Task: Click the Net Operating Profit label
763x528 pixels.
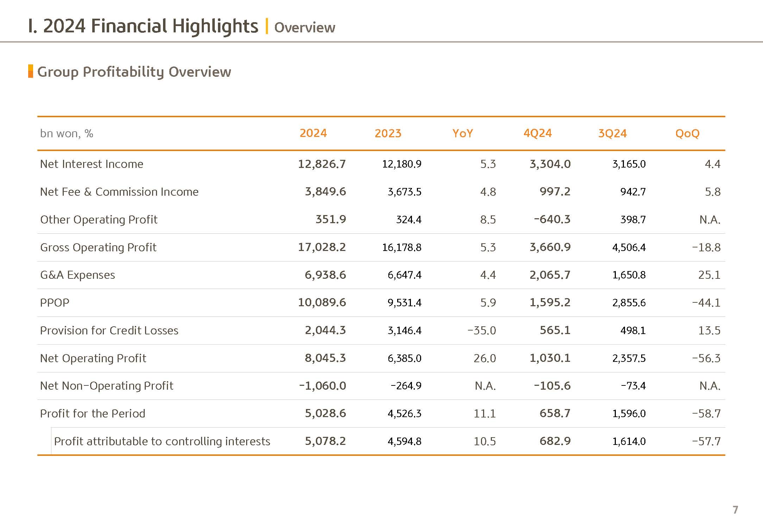Action: coord(93,358)
